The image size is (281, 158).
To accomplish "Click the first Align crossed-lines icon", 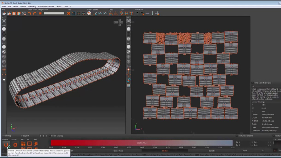I will 121,13.
